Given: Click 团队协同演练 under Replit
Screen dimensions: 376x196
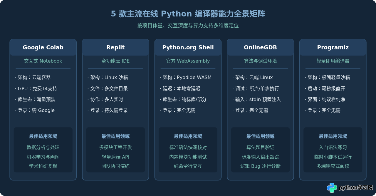Looking at the screenshot, I should click(115, 166).
